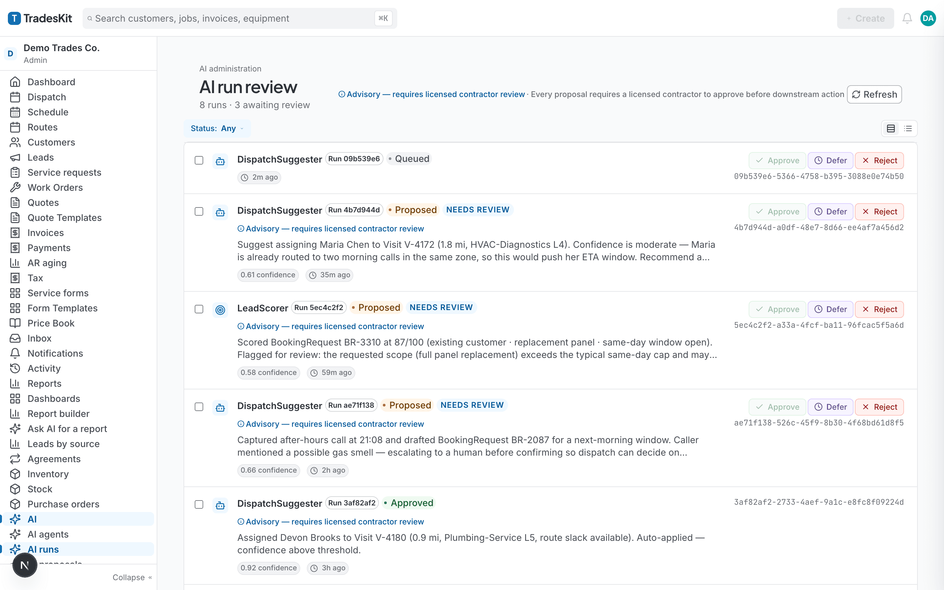944x590 pixels.
Task: Click the Advisory link under Run 3af82af2
Action: coord(330,522)
